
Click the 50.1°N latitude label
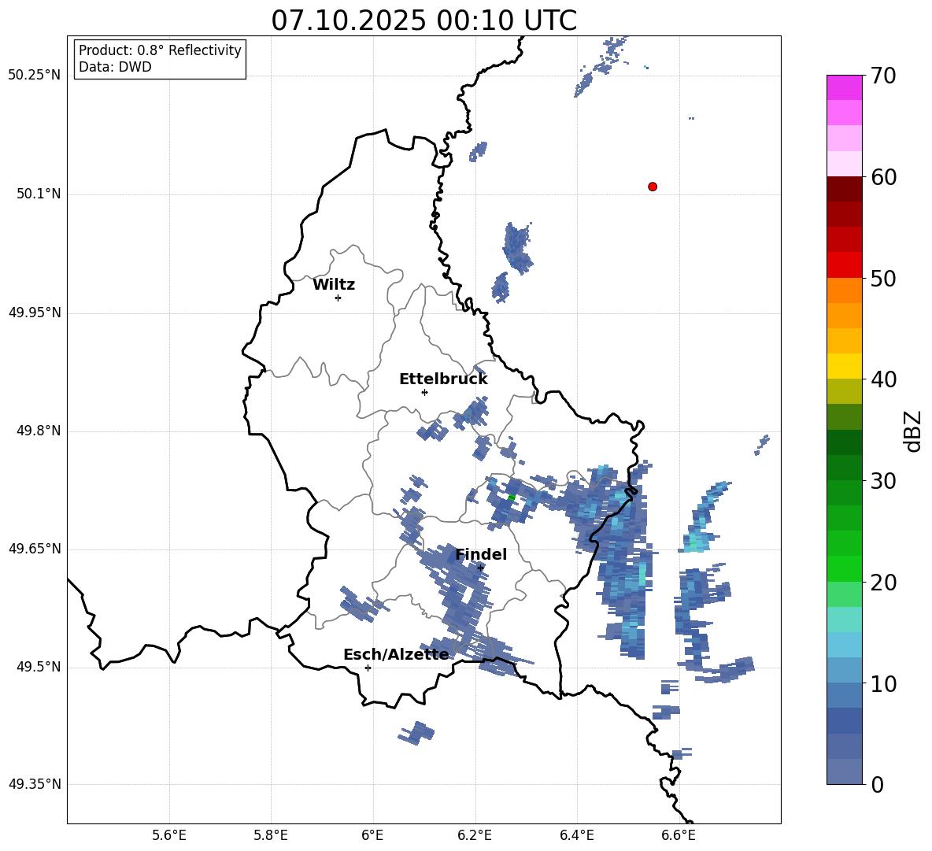39,194
